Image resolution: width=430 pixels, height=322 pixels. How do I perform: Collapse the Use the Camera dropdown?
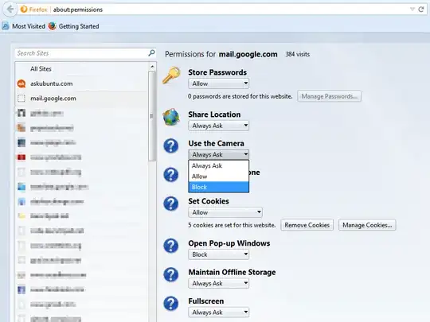pyautogui.click(x=218, y=155)
